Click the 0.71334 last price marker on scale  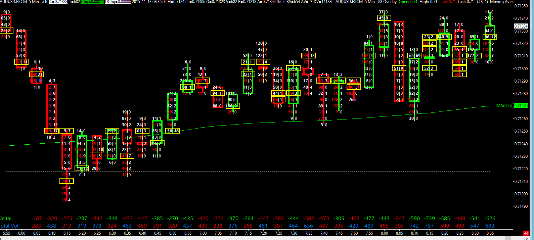point(521,26)
